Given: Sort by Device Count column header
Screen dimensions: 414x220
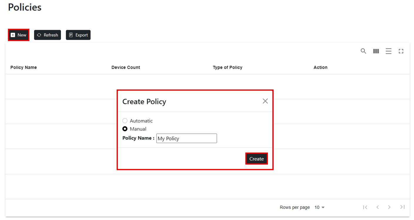Looking at the screenshot, I should (126, 67).
